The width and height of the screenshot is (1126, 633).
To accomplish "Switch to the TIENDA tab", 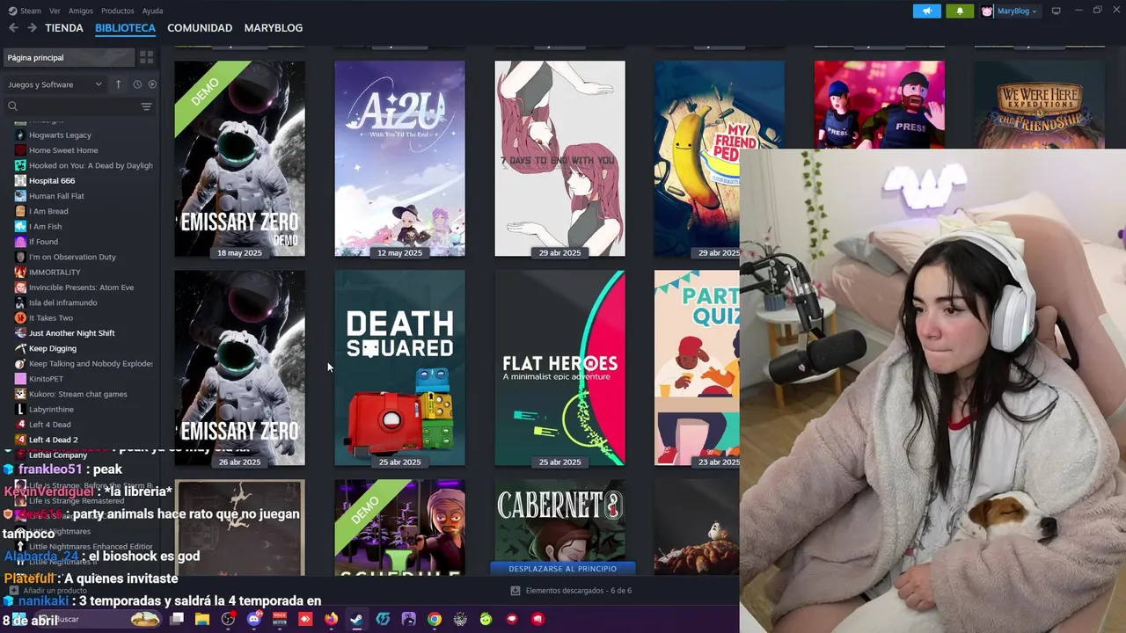I will 64,28.
